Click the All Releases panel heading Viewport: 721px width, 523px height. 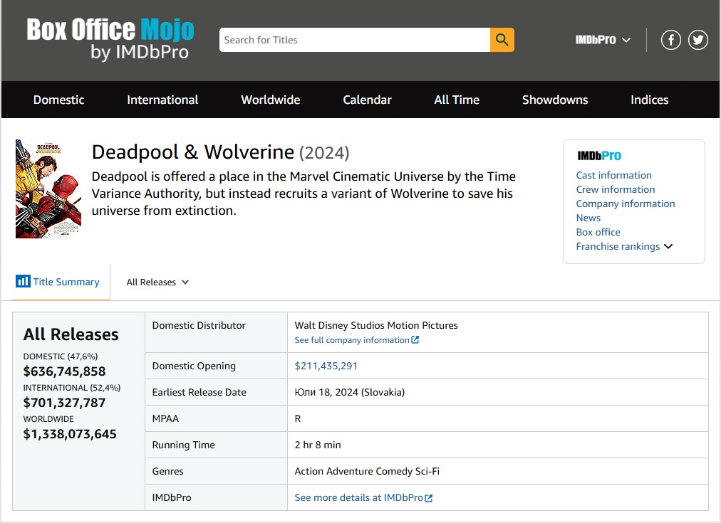click(71, 334)
